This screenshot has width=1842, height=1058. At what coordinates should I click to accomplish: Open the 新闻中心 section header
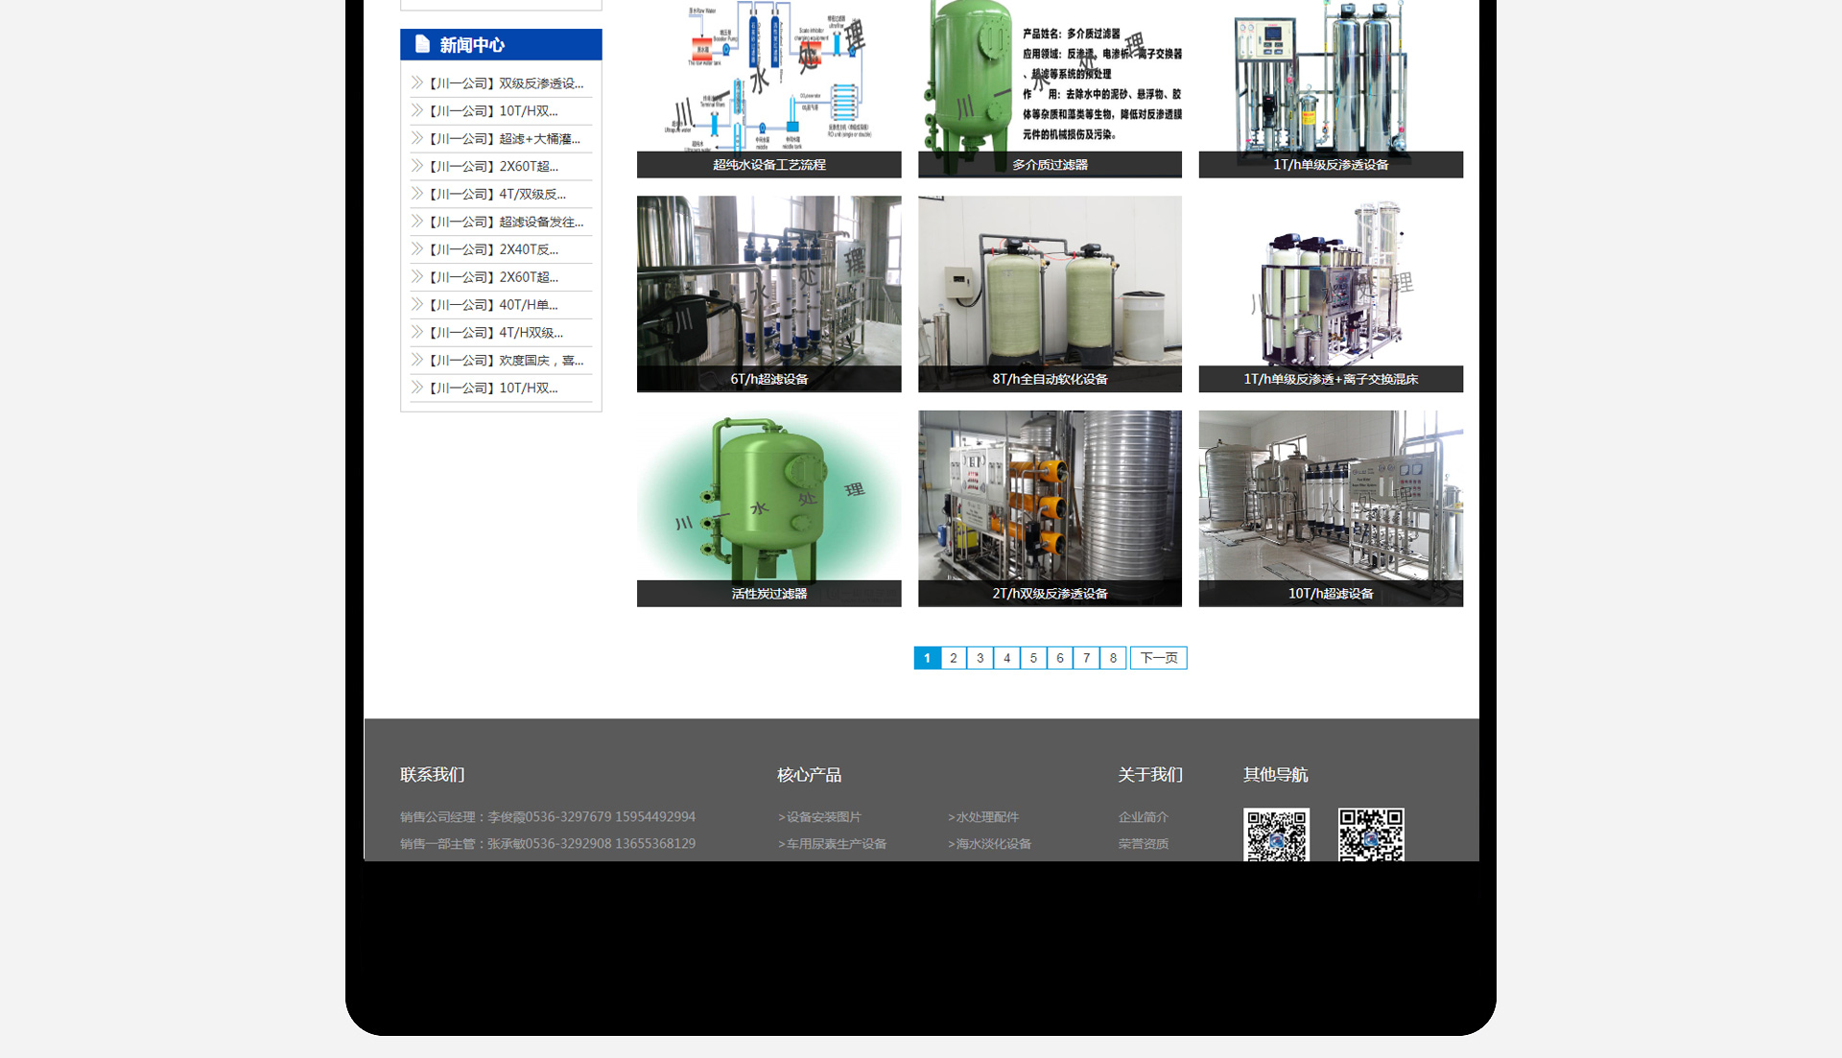coord(501,44)
